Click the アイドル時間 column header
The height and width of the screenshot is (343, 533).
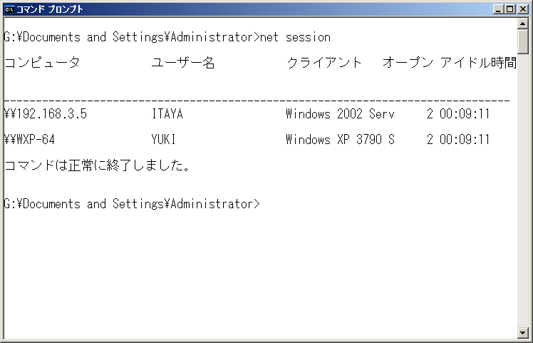pyautogui.click(x=478, y=63)
